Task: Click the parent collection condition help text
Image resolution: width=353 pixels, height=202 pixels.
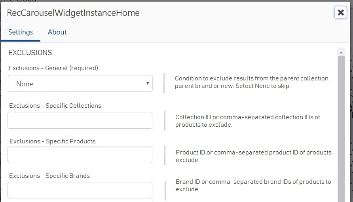Action: pos(252,82)
